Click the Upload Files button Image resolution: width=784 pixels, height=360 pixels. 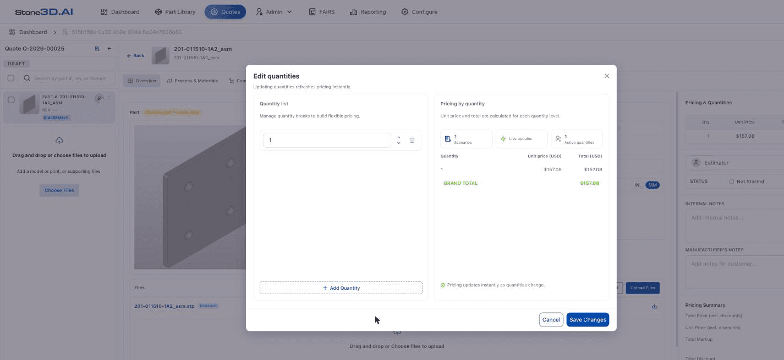point(643,288)
